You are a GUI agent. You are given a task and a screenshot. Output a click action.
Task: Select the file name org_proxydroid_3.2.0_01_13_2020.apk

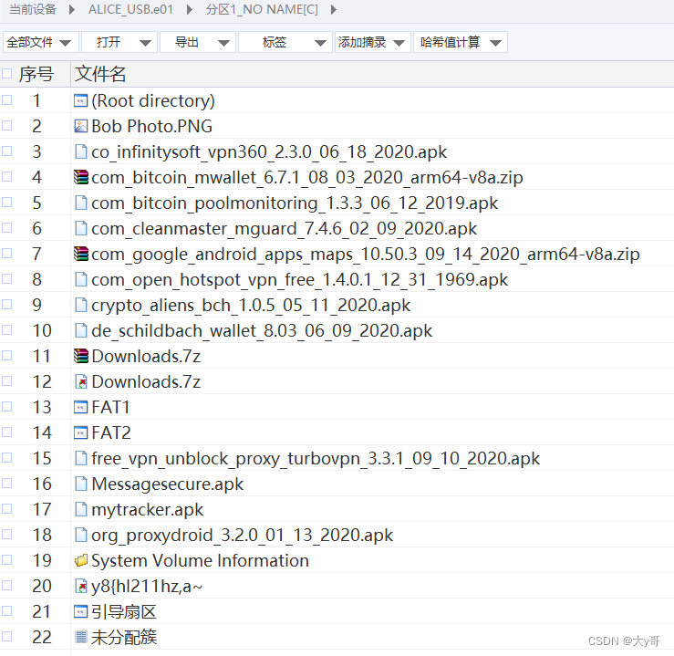tap(243, 536)
